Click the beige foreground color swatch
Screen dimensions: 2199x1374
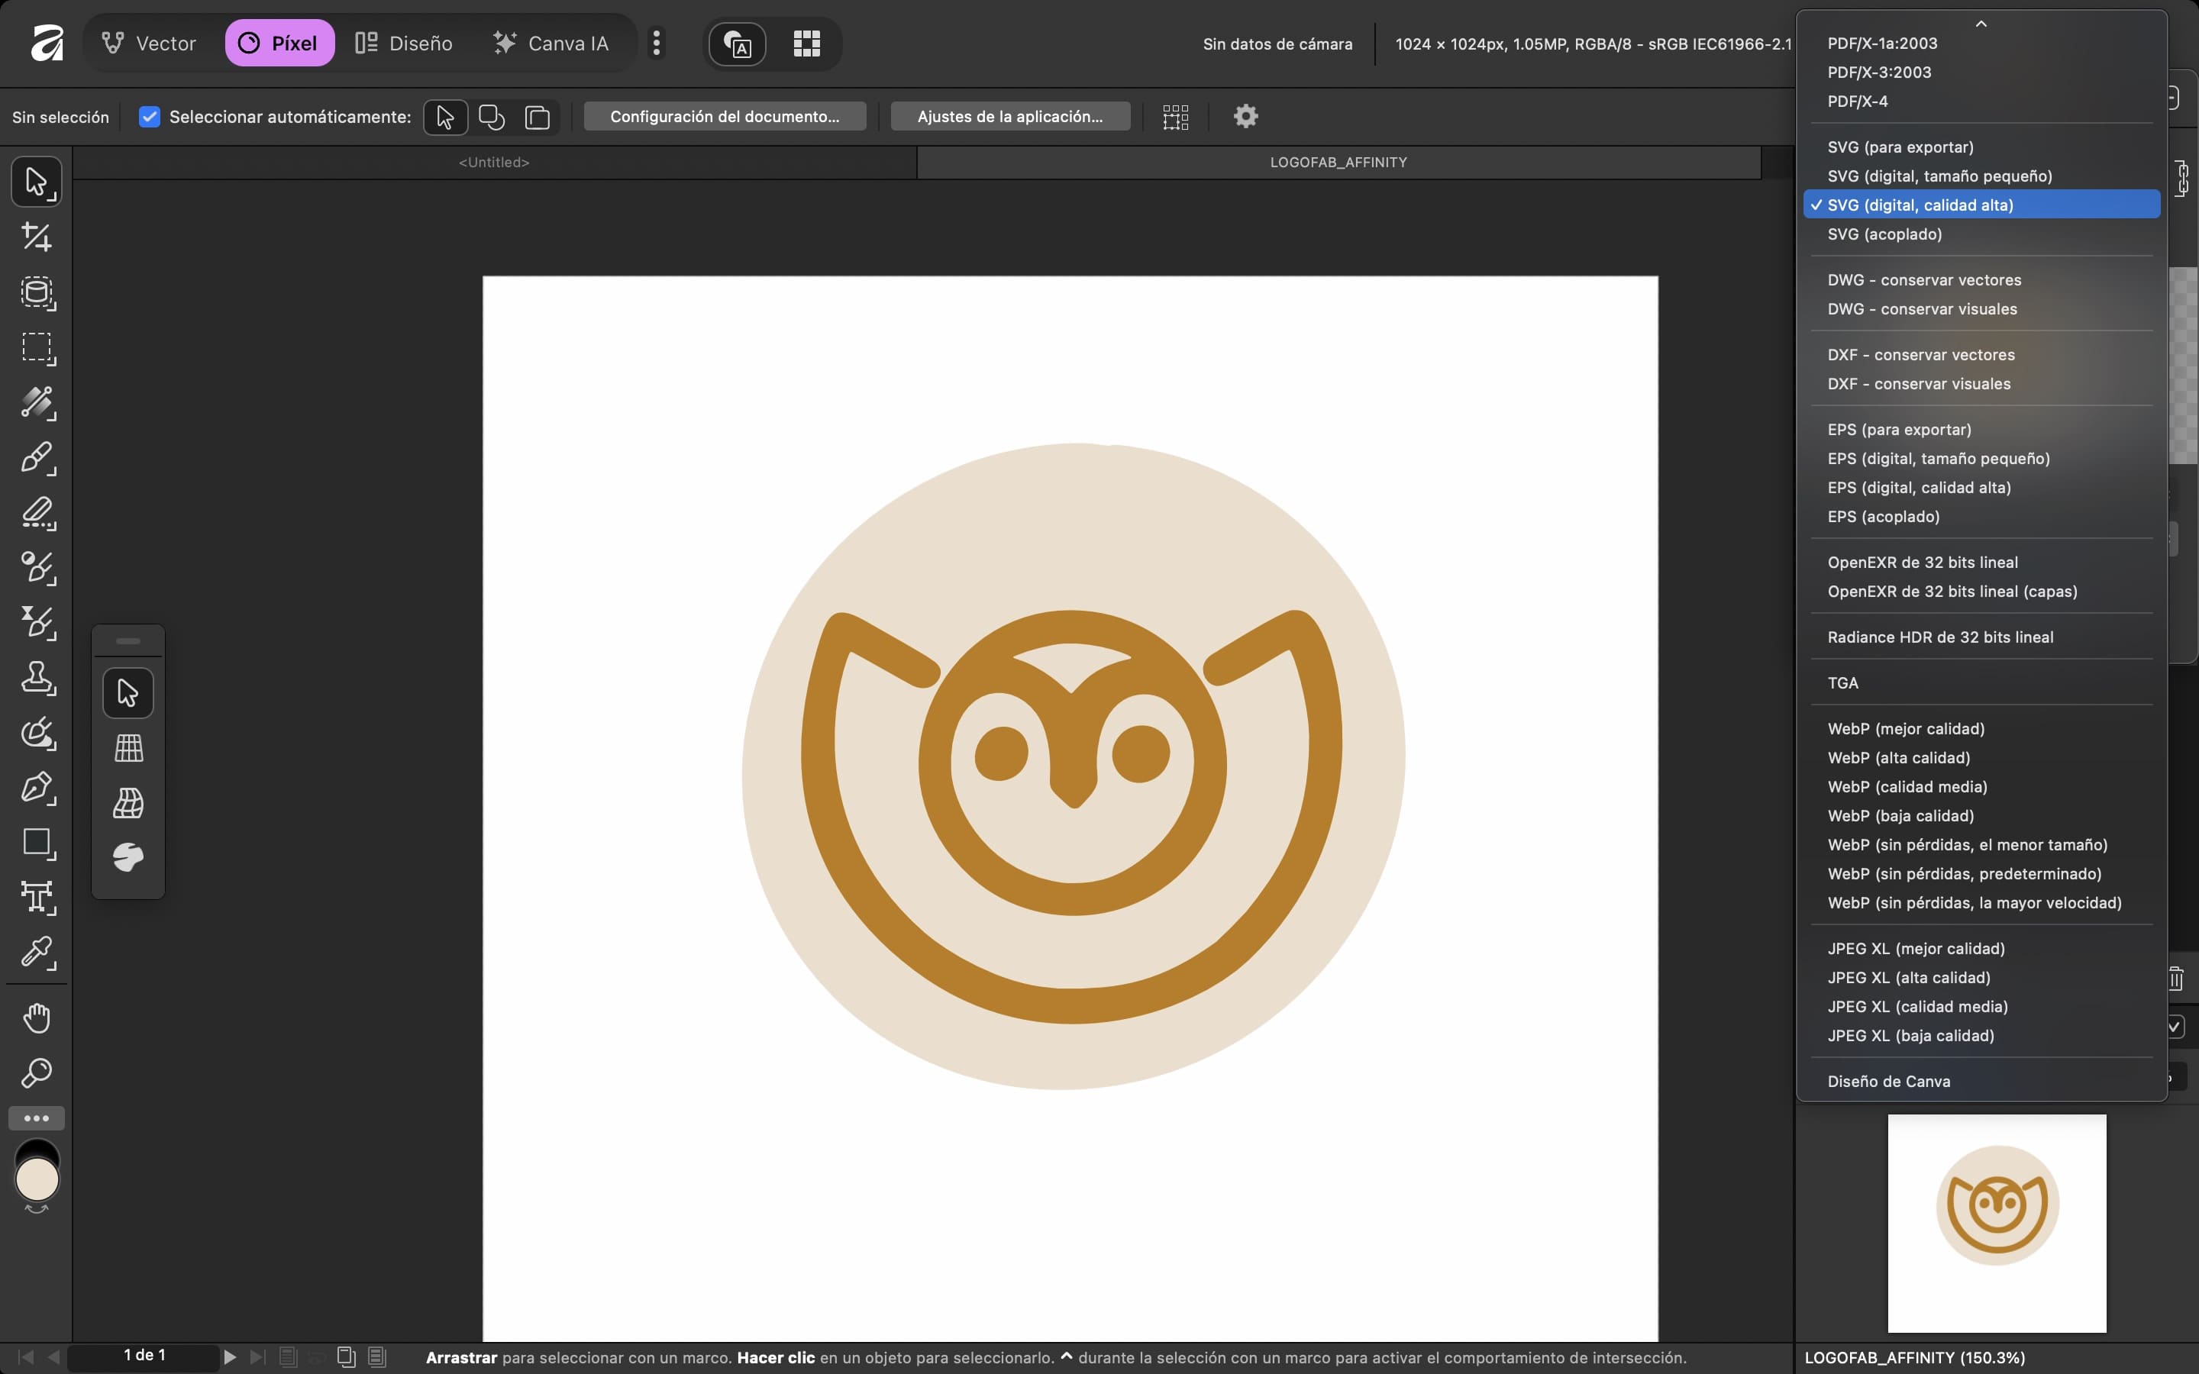click(37, 1180)
